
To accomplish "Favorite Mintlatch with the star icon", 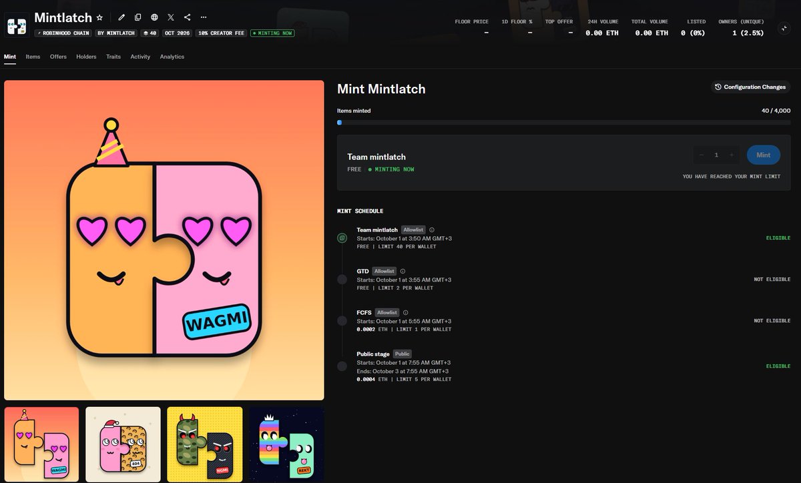I will (99, 17).
